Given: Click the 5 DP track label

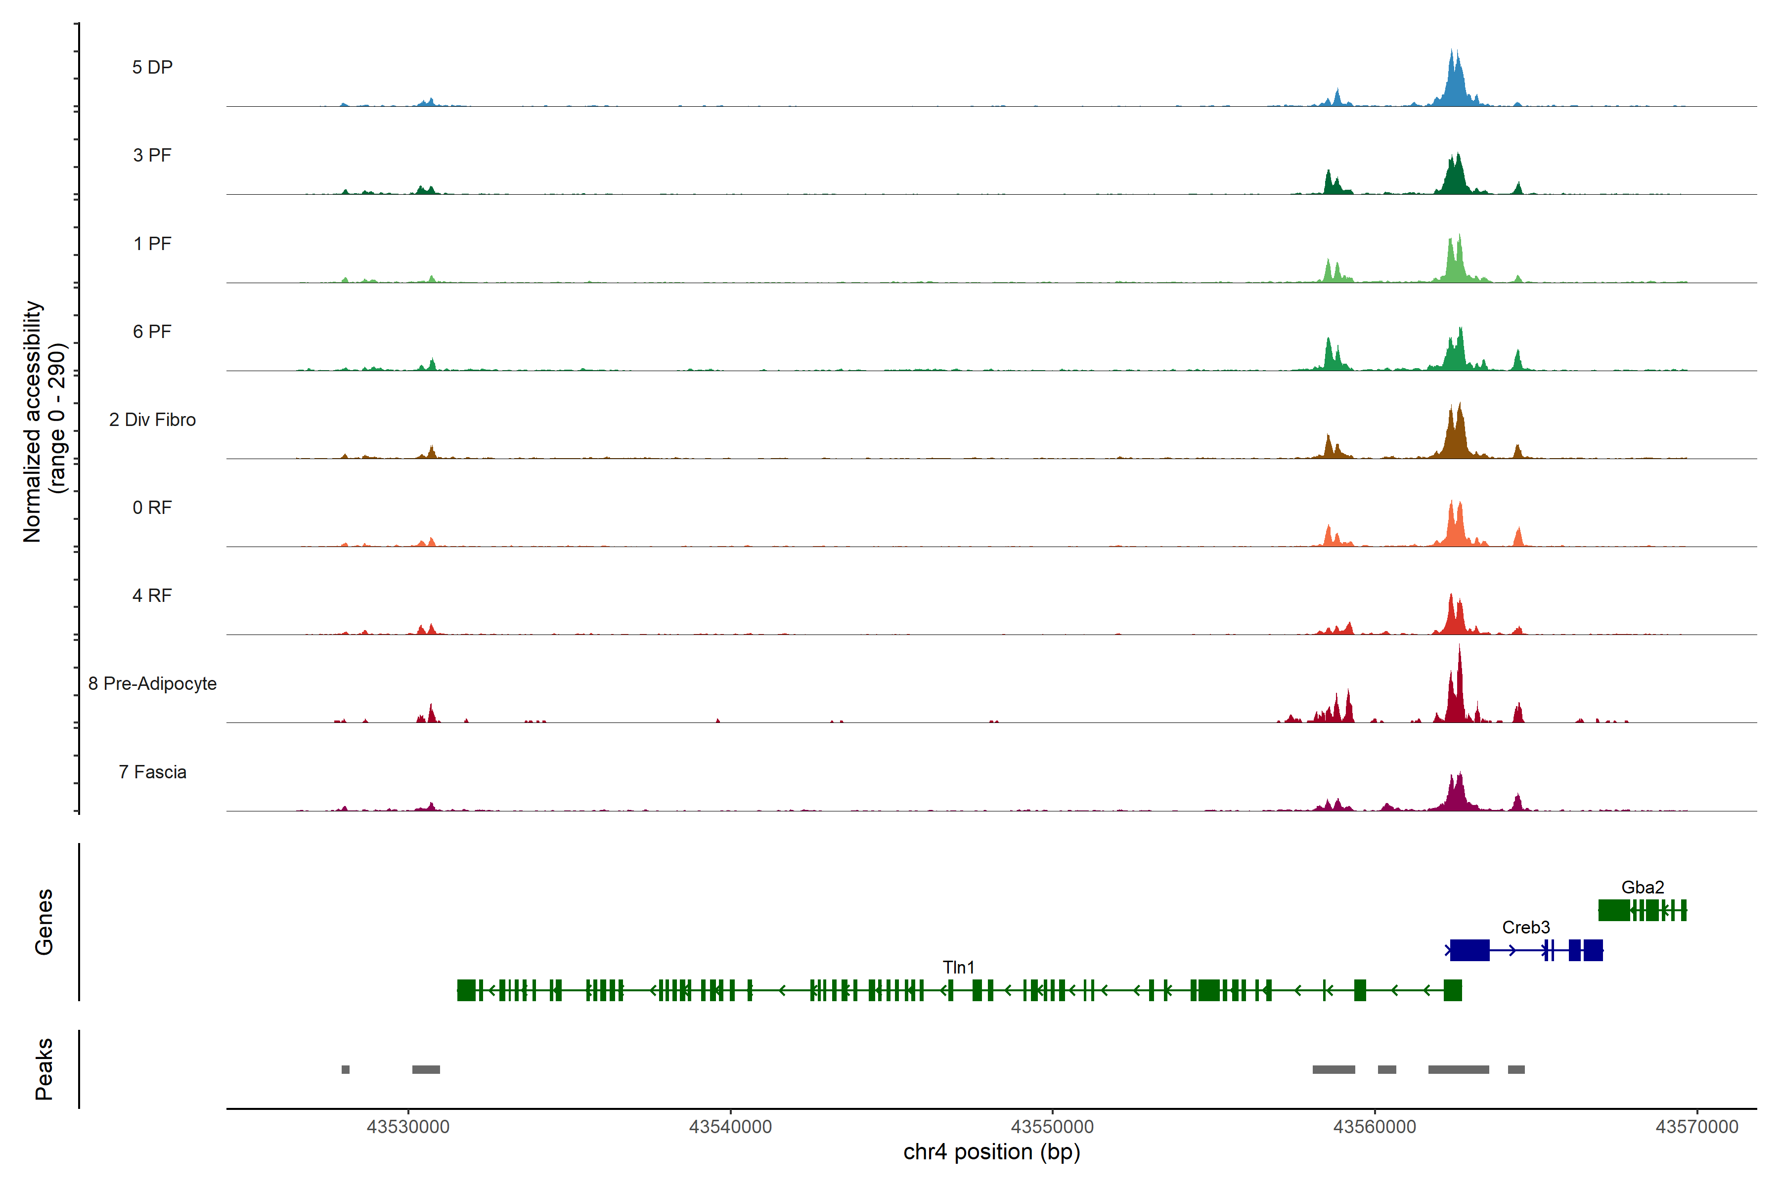Looking at the screenshot, I should pyautogui.click(x=152, y=67).
